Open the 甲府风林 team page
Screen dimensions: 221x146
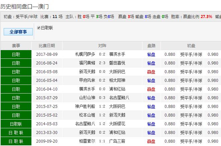pos(87,81)
